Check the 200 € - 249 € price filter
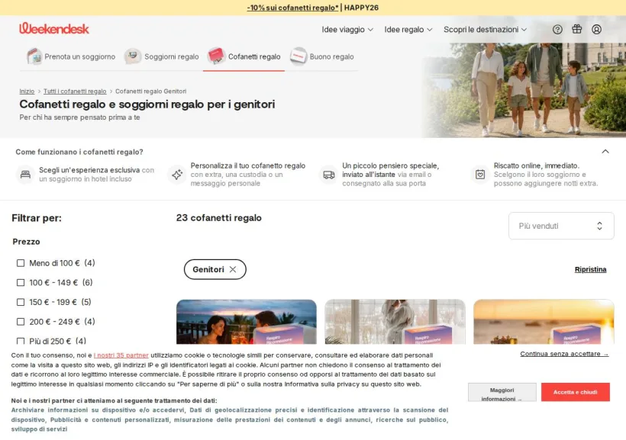 21,322
